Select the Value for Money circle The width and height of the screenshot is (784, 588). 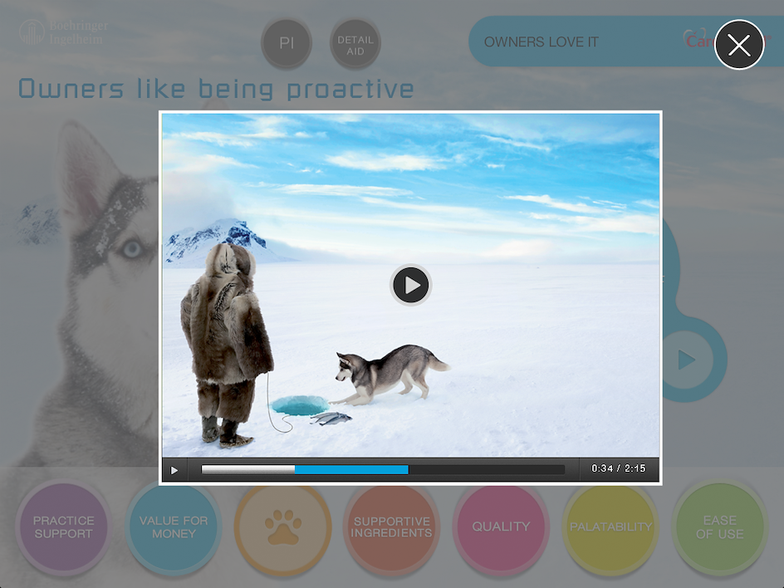tap(174, 527)
